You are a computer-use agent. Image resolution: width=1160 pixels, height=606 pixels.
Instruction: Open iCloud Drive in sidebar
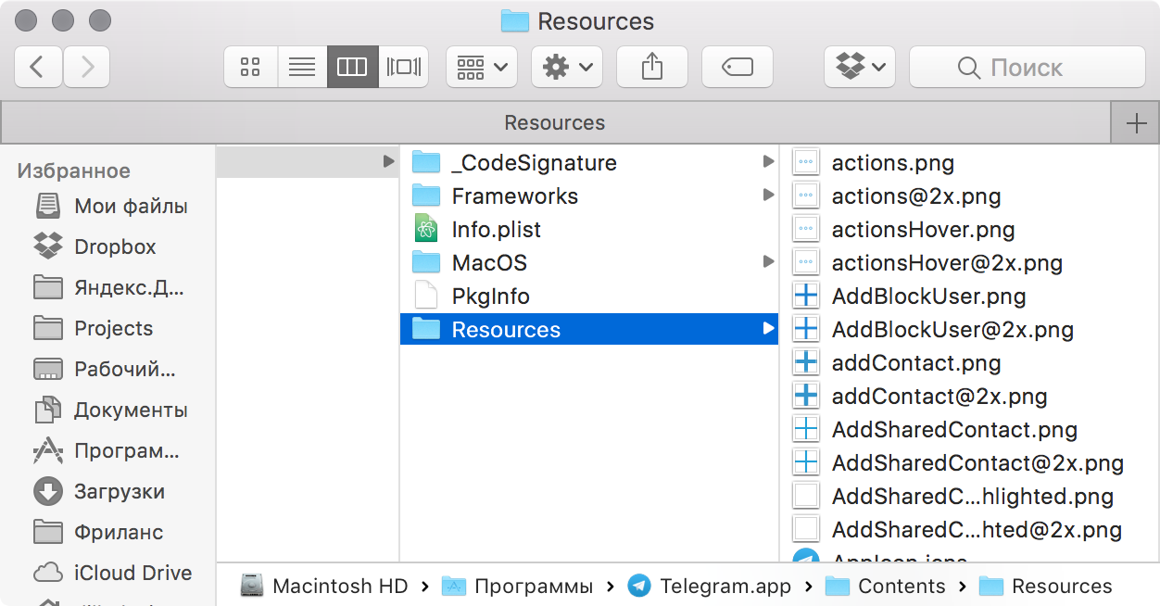coord(132,573)
